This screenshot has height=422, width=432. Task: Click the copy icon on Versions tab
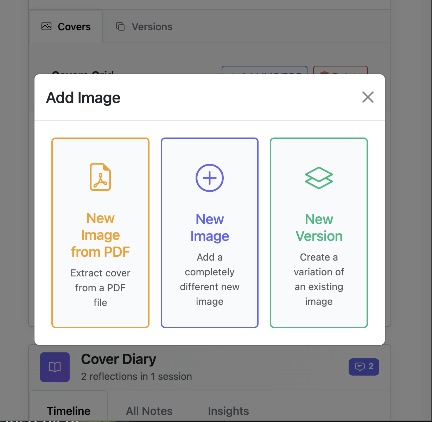click(x=120, y=27)
